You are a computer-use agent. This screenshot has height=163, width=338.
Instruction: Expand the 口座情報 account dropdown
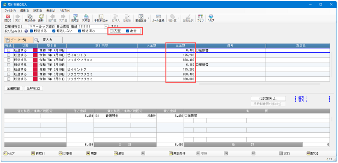(x=106, y=27)
